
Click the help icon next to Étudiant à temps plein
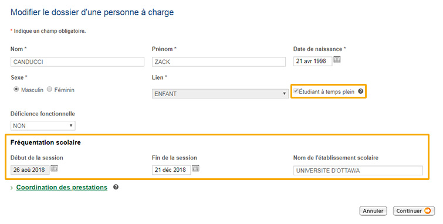[x=360, y=91]
